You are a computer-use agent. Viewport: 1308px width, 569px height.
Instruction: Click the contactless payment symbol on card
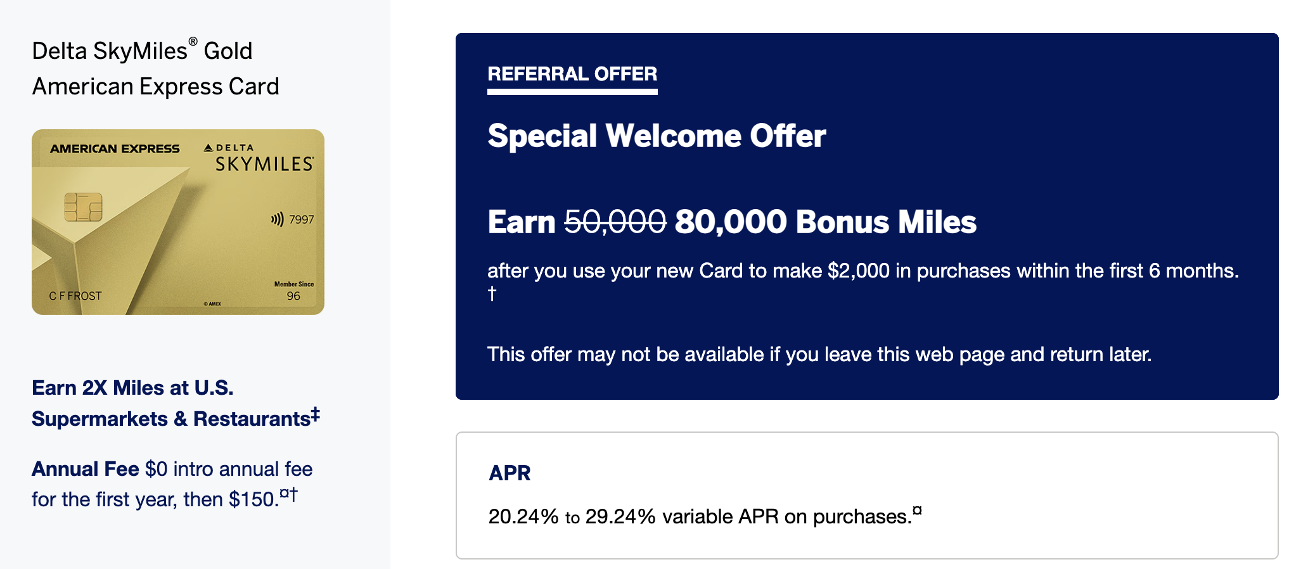(x=277, y=219)
